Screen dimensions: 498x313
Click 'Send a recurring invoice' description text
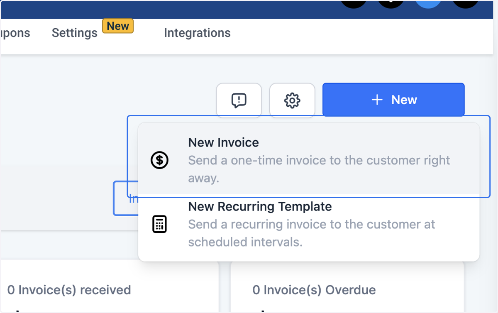312,233
